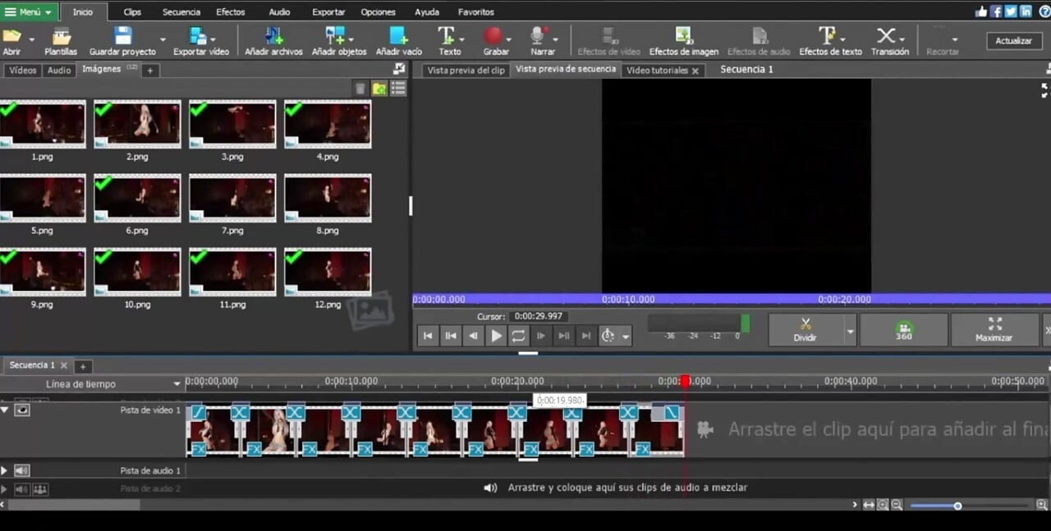Expand the Línea de tiempo dropdown
This screenshot has width=1051, height=531.
(x=177, y=384)
